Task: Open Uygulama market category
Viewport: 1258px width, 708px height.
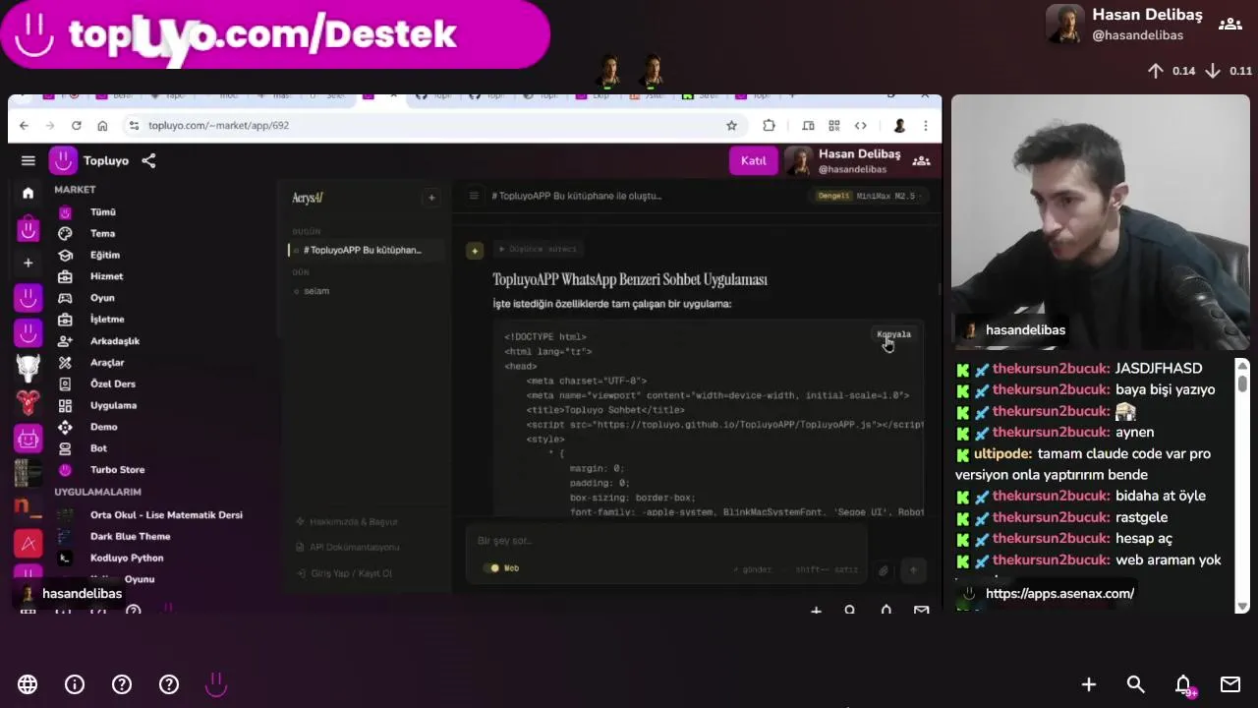Action: tap(113, 406)
